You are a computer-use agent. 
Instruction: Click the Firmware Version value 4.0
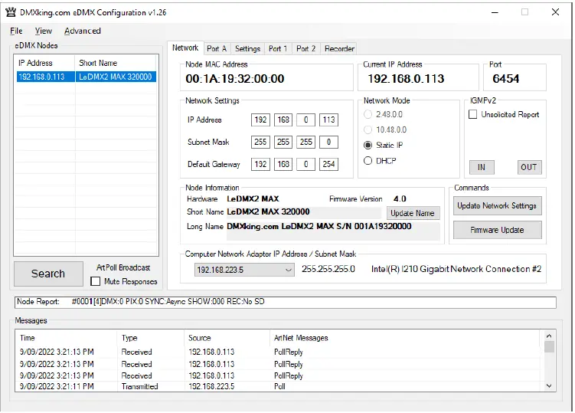[x=400, y=199]
